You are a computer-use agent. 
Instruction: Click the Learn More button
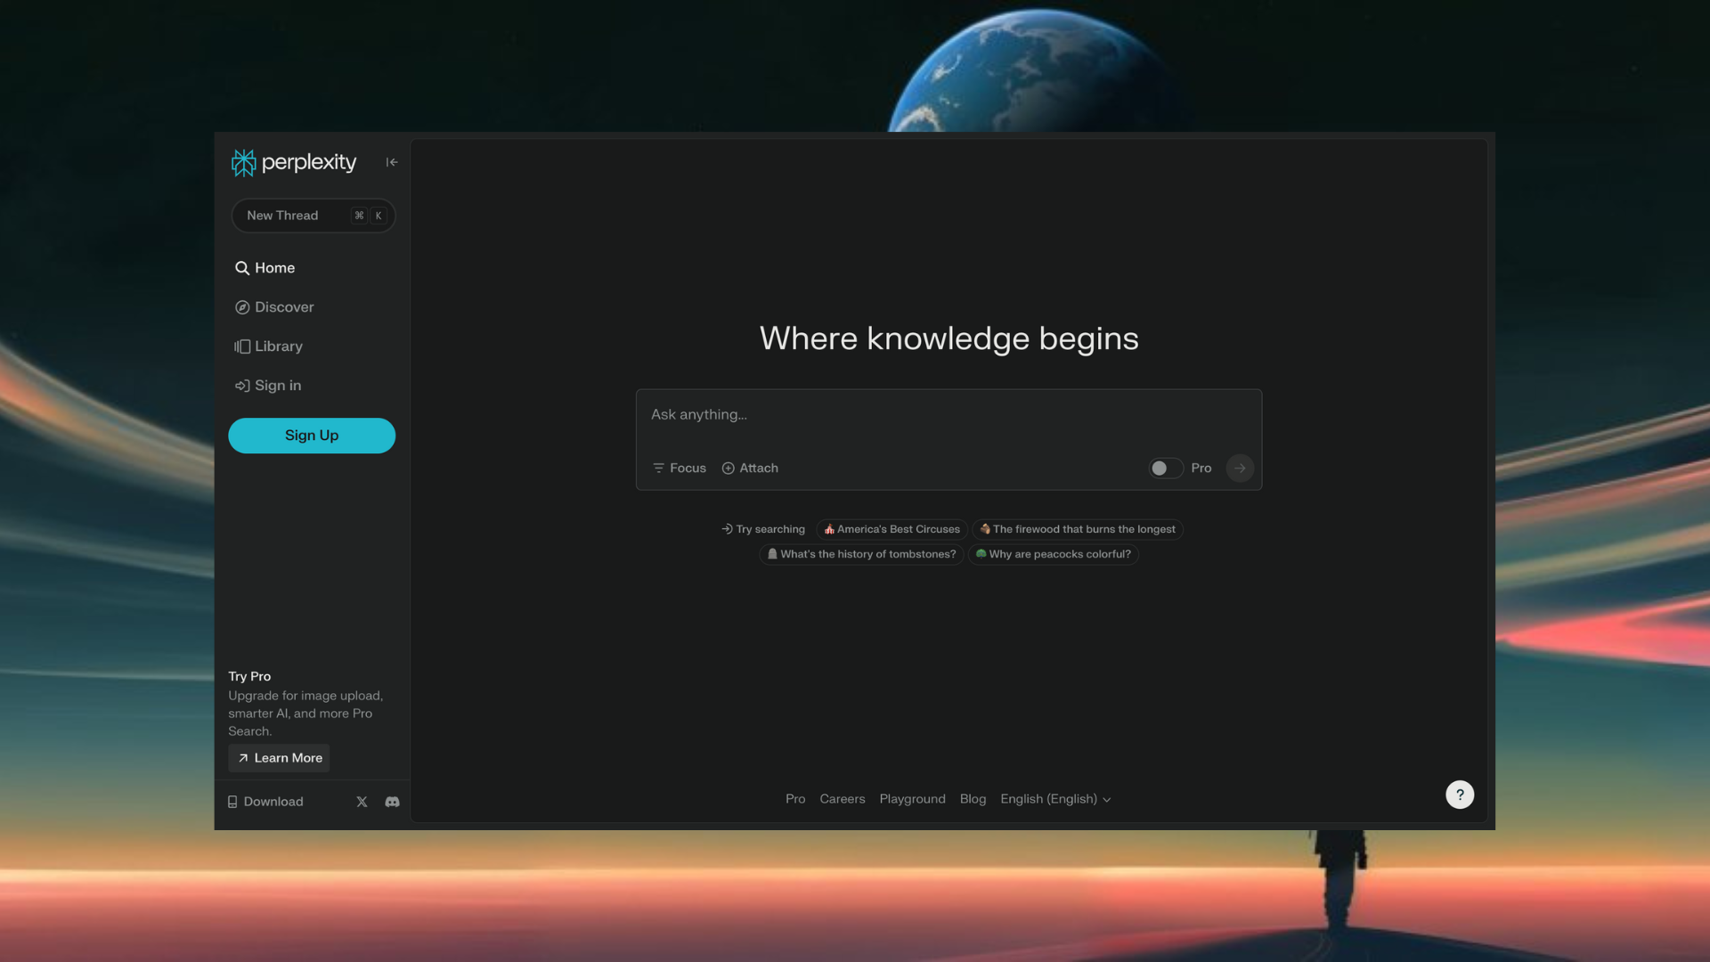coord(279,758)
